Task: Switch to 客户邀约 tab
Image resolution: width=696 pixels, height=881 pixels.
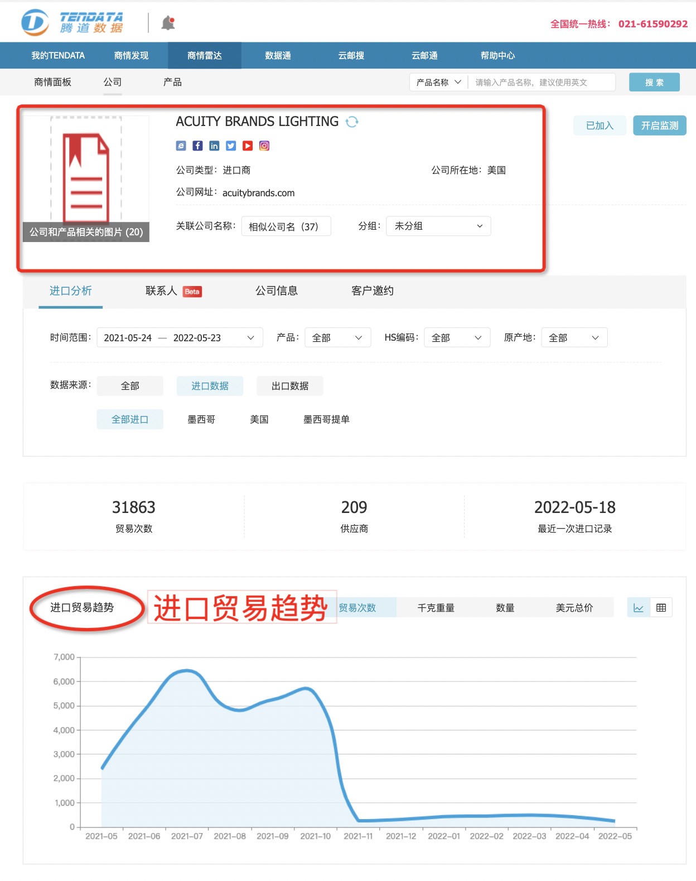Action: point(373,291)
